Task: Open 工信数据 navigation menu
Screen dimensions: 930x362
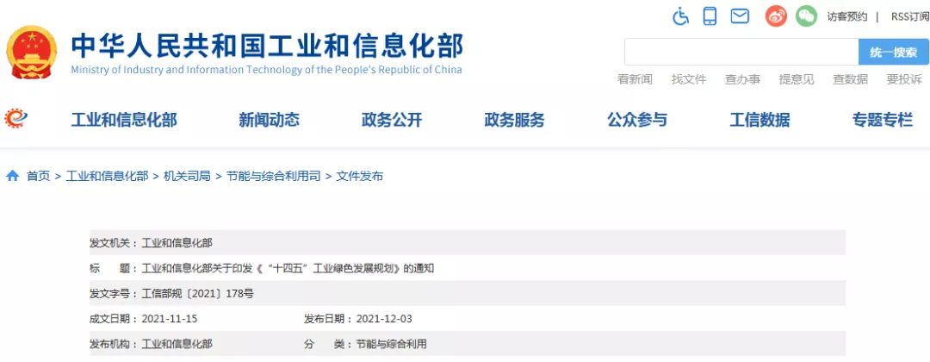Action: pos(759,121)
